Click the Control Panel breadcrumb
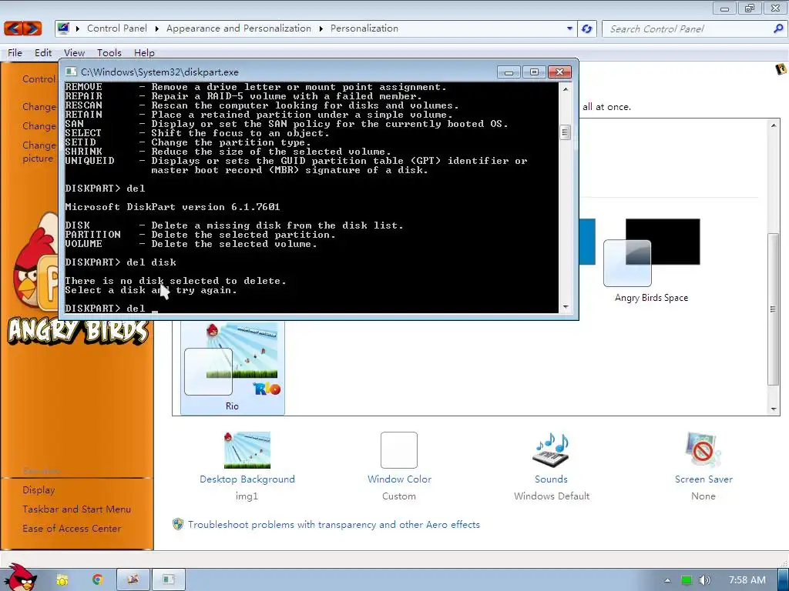This screenshot has height=591, width=789. pos(117,28)
